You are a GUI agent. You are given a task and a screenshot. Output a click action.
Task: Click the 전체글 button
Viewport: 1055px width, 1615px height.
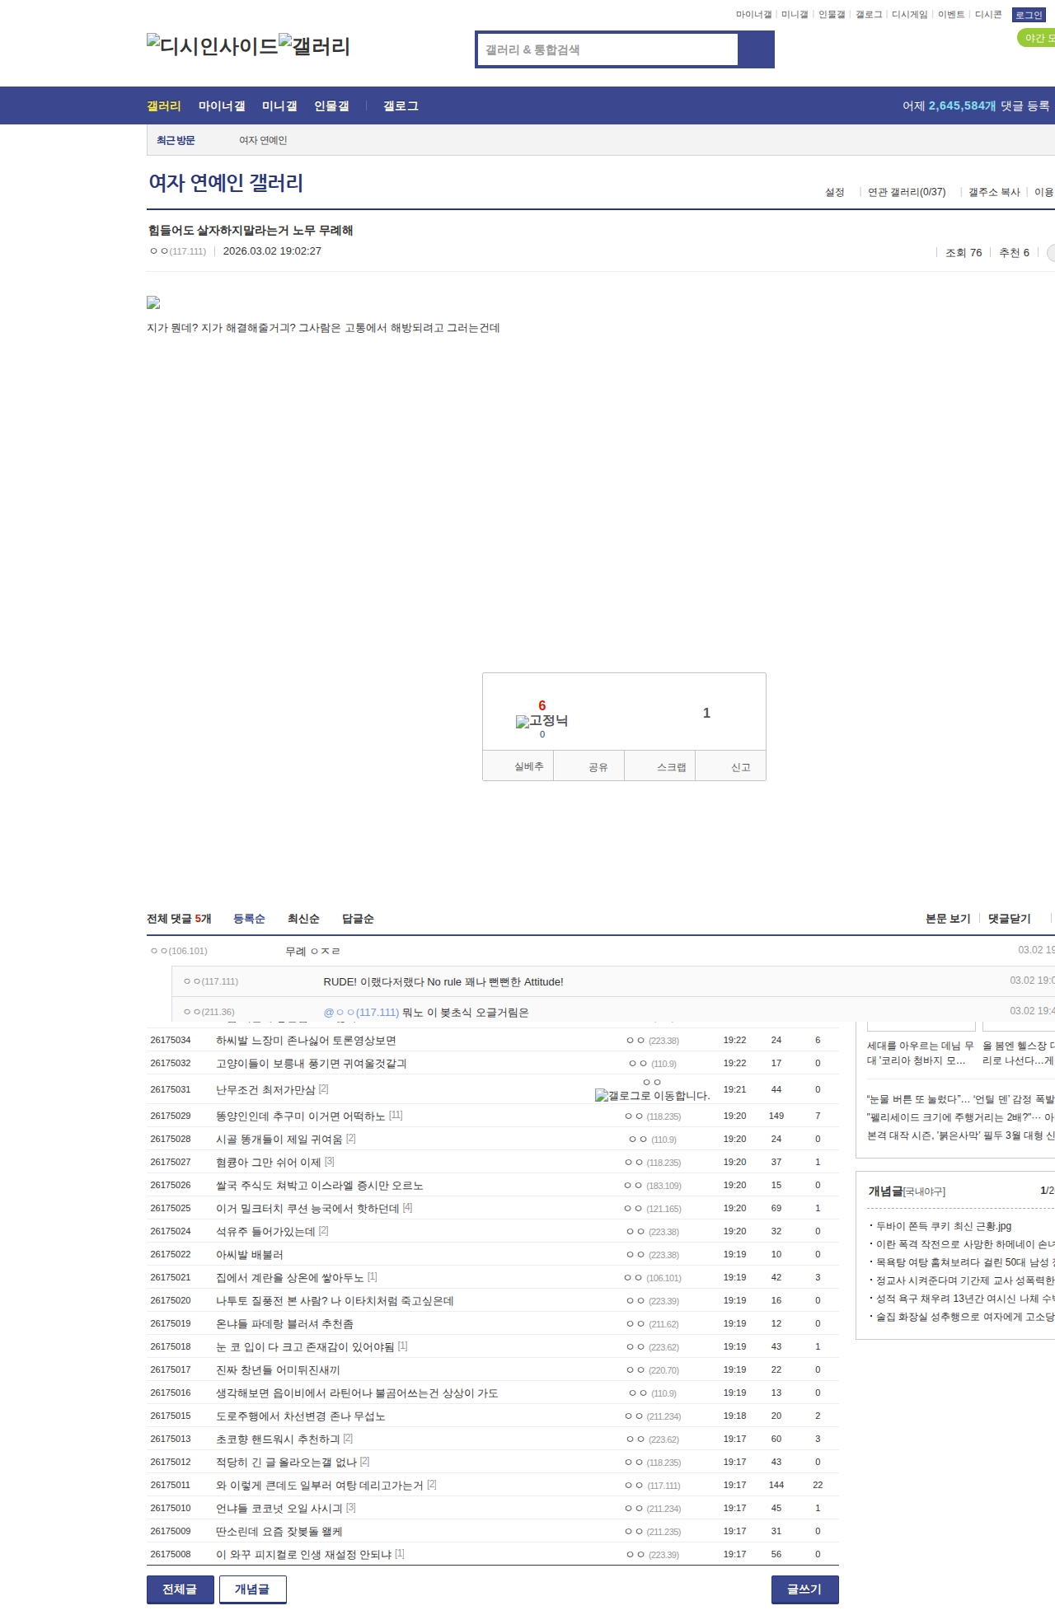tap(181, 1589)
